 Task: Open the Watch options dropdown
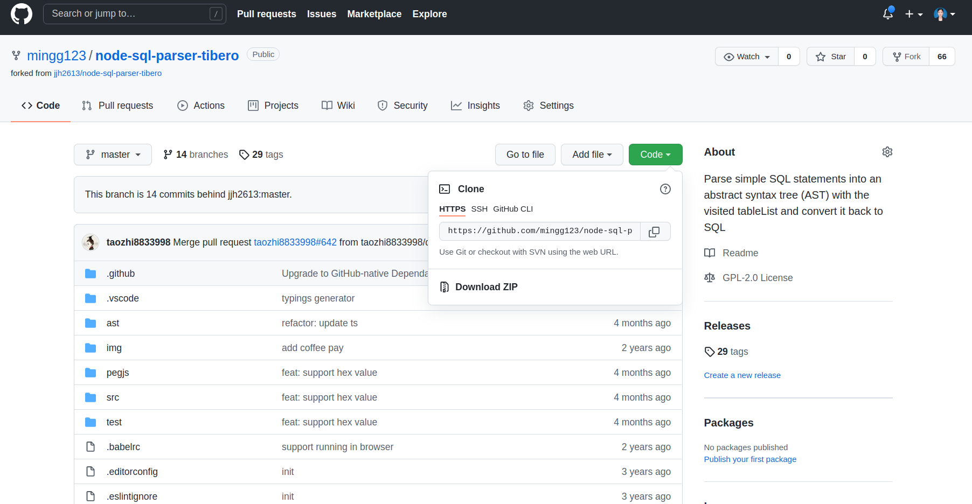coord(747,57)
